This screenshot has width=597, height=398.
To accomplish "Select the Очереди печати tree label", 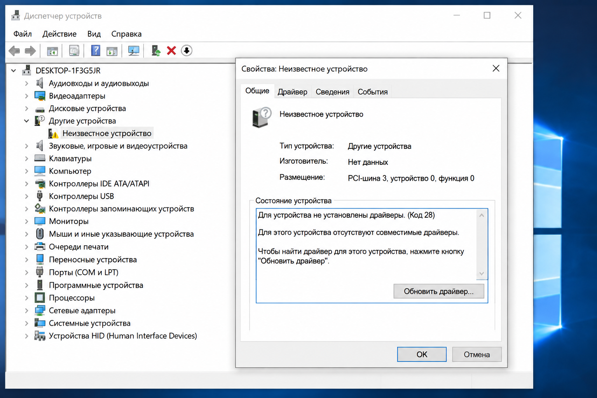I will [x=79, y=247].
